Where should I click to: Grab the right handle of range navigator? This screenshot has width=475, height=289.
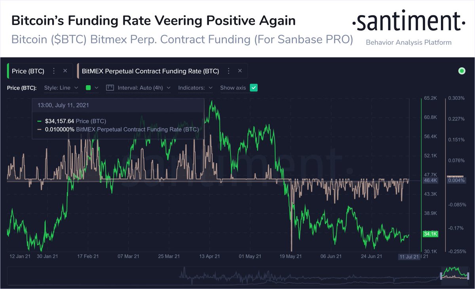tap(467, 276)
